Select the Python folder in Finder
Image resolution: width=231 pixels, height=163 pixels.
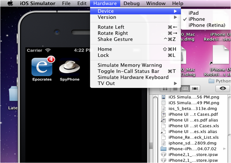[x=219, y=81]
